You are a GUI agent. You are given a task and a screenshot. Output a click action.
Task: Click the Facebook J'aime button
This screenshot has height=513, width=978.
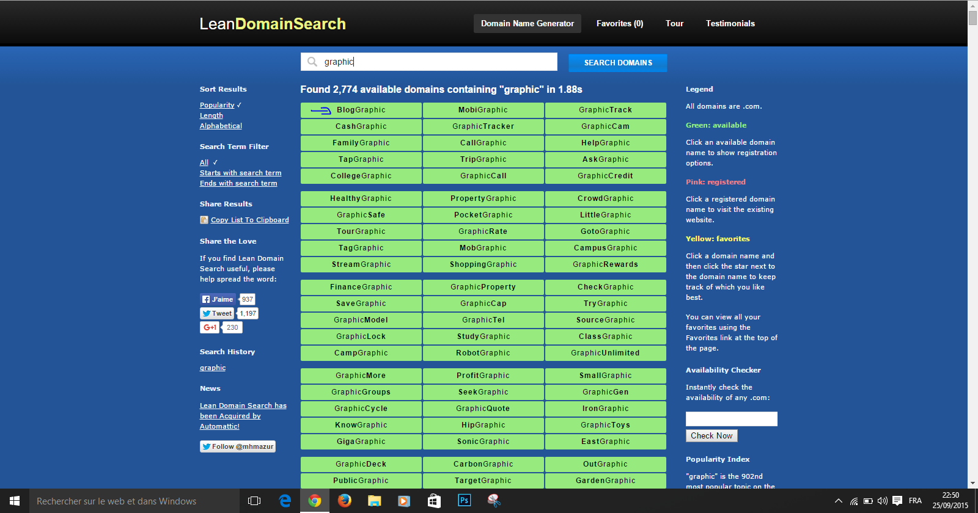pos(218,299)
